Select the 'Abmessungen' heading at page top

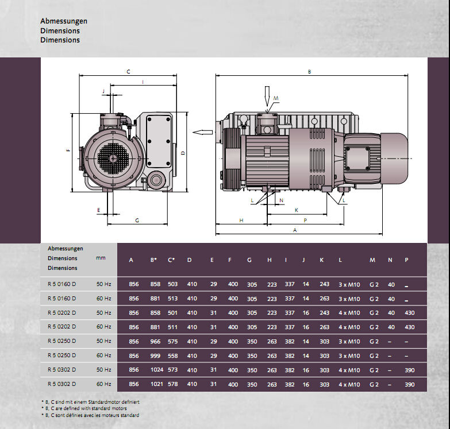[64, 21]
